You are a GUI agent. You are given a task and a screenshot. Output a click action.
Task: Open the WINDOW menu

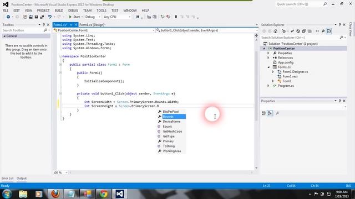point(130,11)
